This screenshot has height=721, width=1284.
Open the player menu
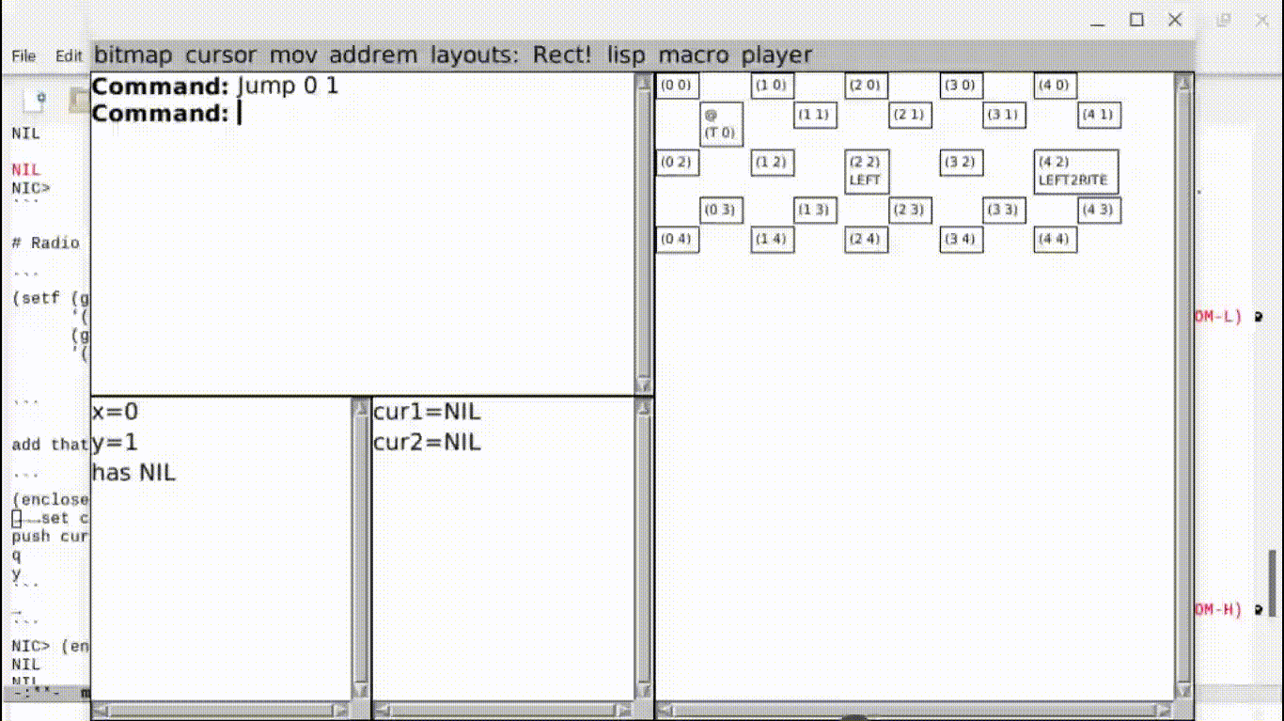(x=776, y=55)
